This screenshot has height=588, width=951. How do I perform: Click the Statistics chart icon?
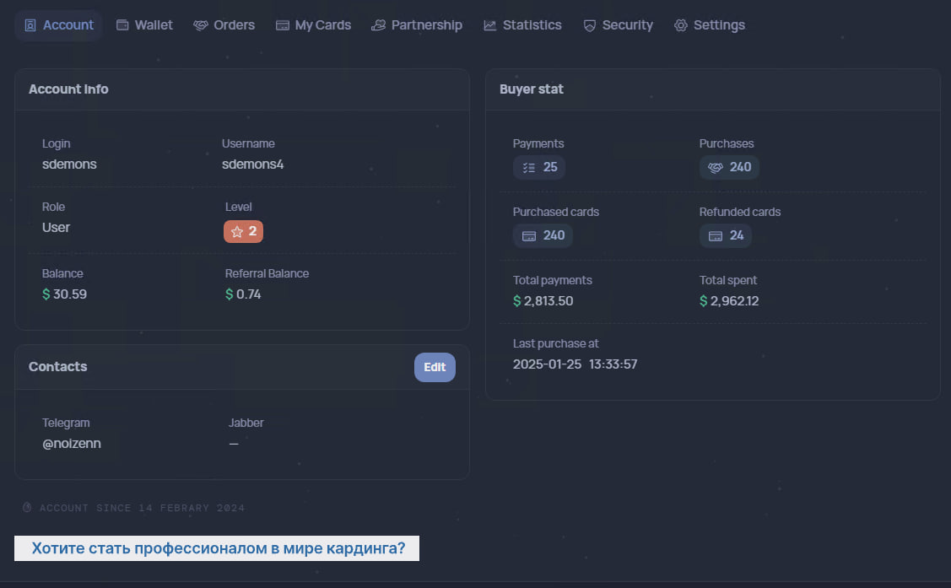(x=490, y=25)
